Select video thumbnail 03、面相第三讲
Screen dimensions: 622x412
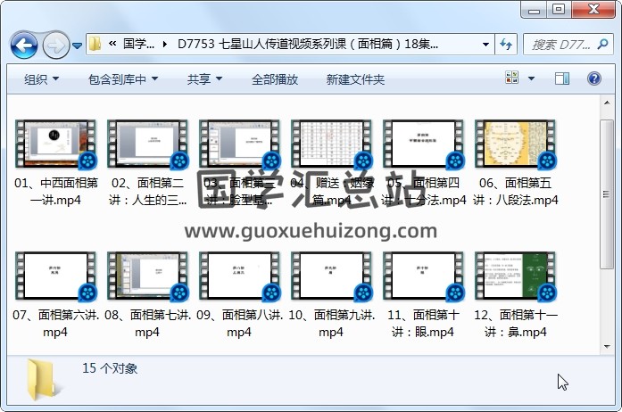[x=239, y=144]
